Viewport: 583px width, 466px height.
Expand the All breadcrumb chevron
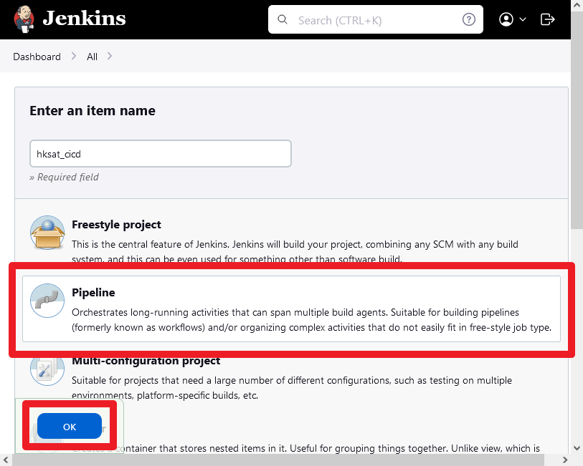tap(109, 56)
